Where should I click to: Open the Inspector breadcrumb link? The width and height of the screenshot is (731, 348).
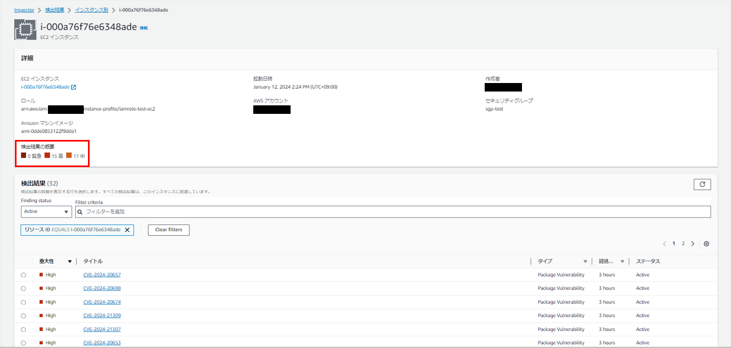pyautogui.click(x=24, y=10)
